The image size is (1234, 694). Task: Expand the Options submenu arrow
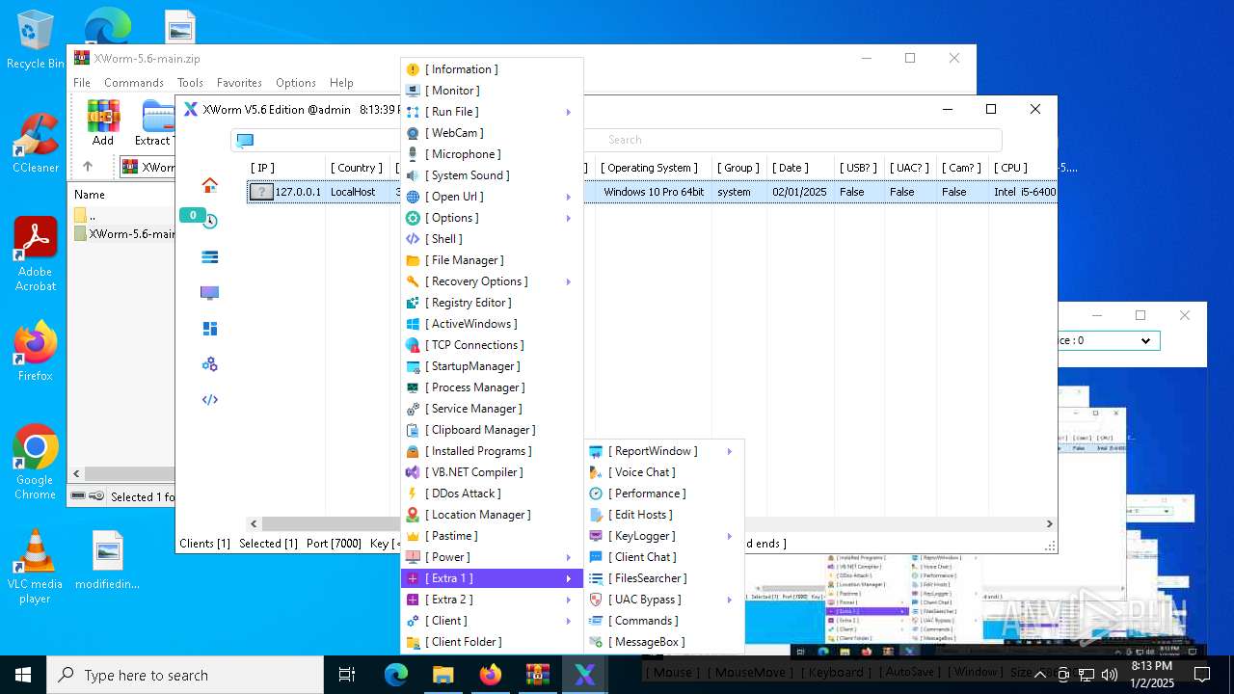click(569, 218)
